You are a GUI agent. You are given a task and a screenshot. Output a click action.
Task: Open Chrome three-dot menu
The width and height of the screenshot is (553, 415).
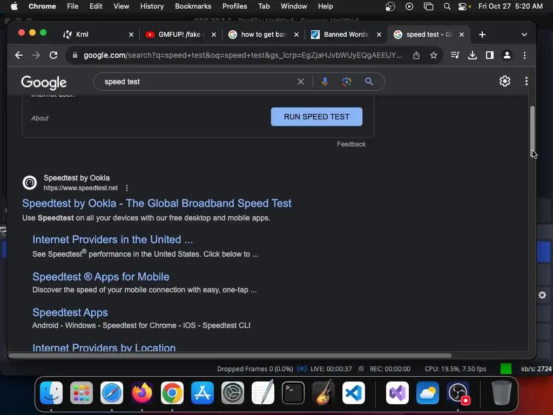coord(524,55)
